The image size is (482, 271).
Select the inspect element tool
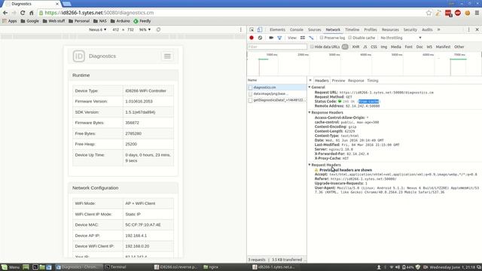coord(252,30)
